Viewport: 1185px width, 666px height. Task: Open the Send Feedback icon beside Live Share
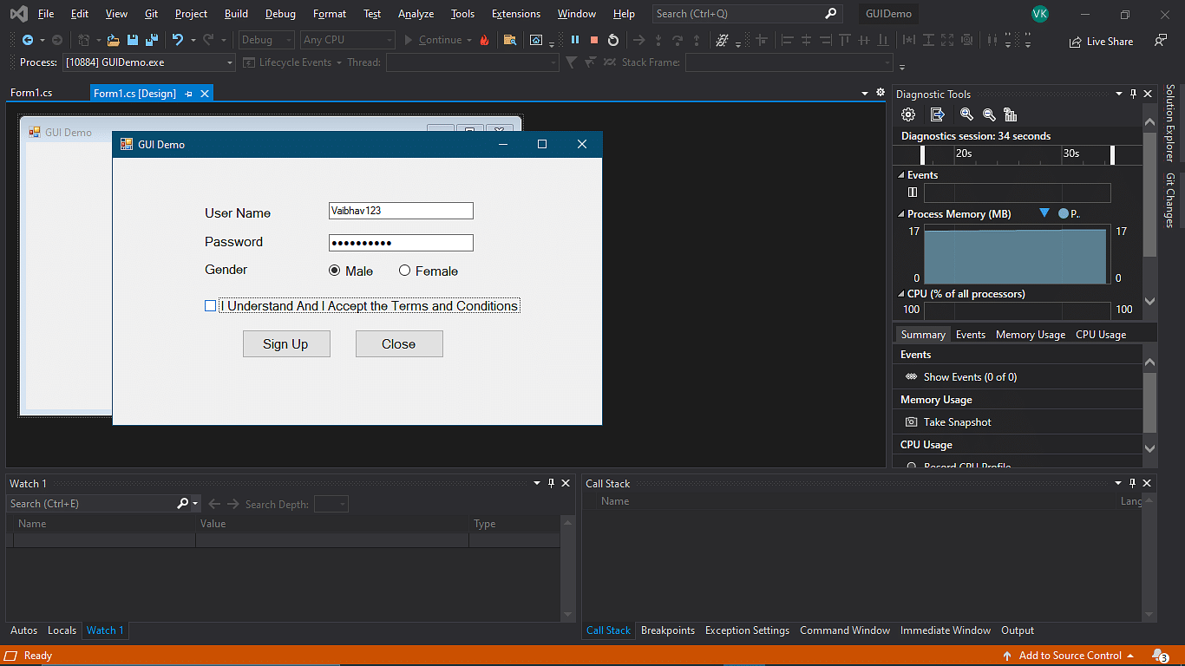1161,41
